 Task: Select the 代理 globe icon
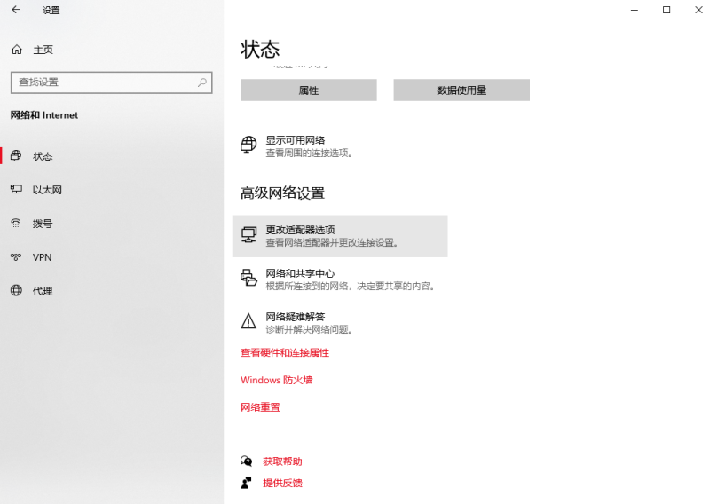tap(16, 290)
